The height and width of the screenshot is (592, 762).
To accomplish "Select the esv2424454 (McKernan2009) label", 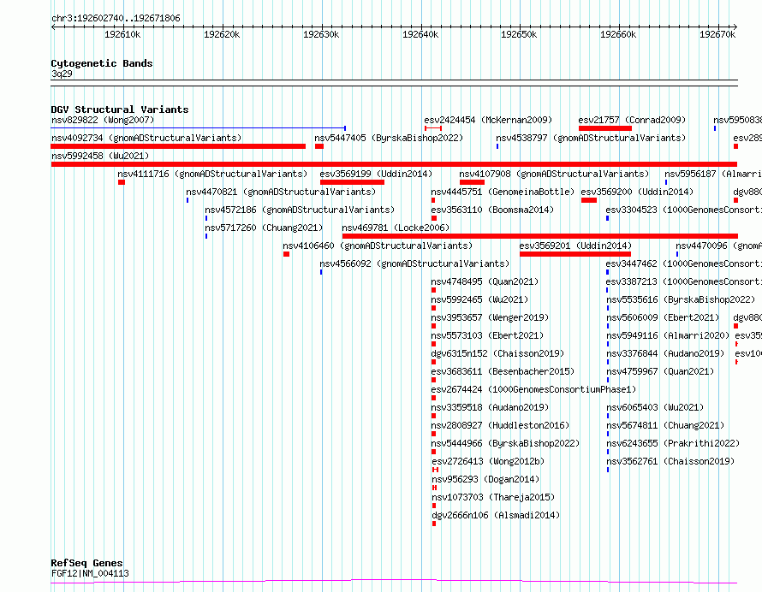I will [488, 120].
